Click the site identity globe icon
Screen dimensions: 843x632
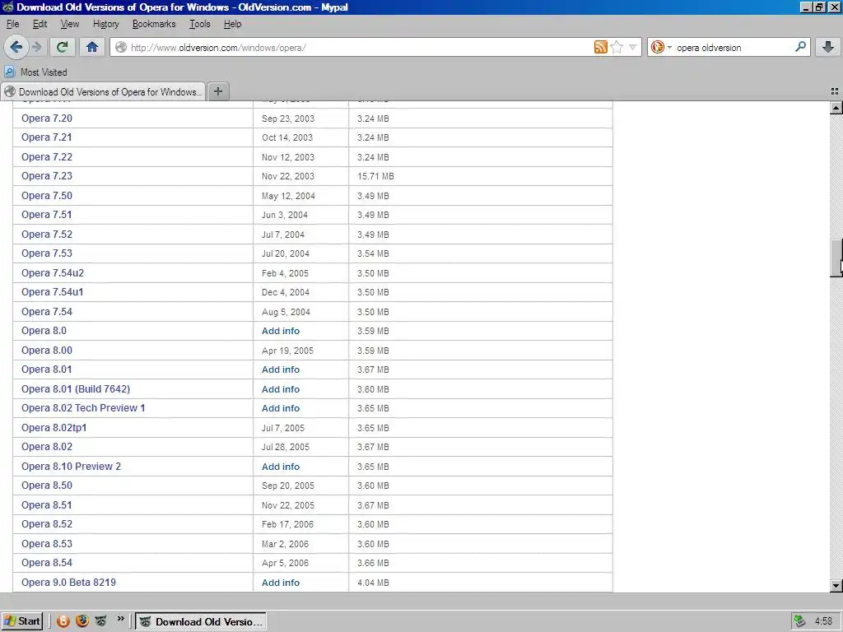pos(121,47)
